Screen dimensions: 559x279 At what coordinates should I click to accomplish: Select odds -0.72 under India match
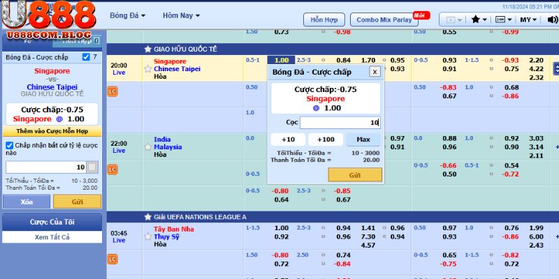510,174
